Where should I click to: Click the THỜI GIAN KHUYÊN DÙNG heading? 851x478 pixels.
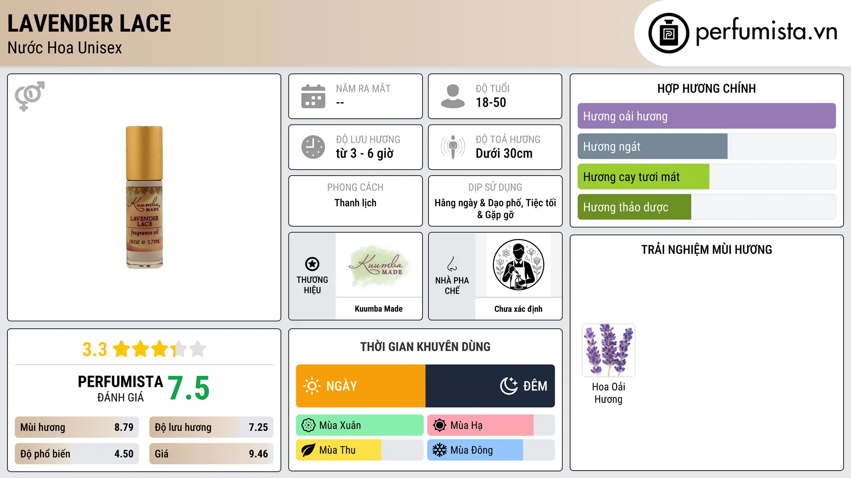click(x=425, y=346)
